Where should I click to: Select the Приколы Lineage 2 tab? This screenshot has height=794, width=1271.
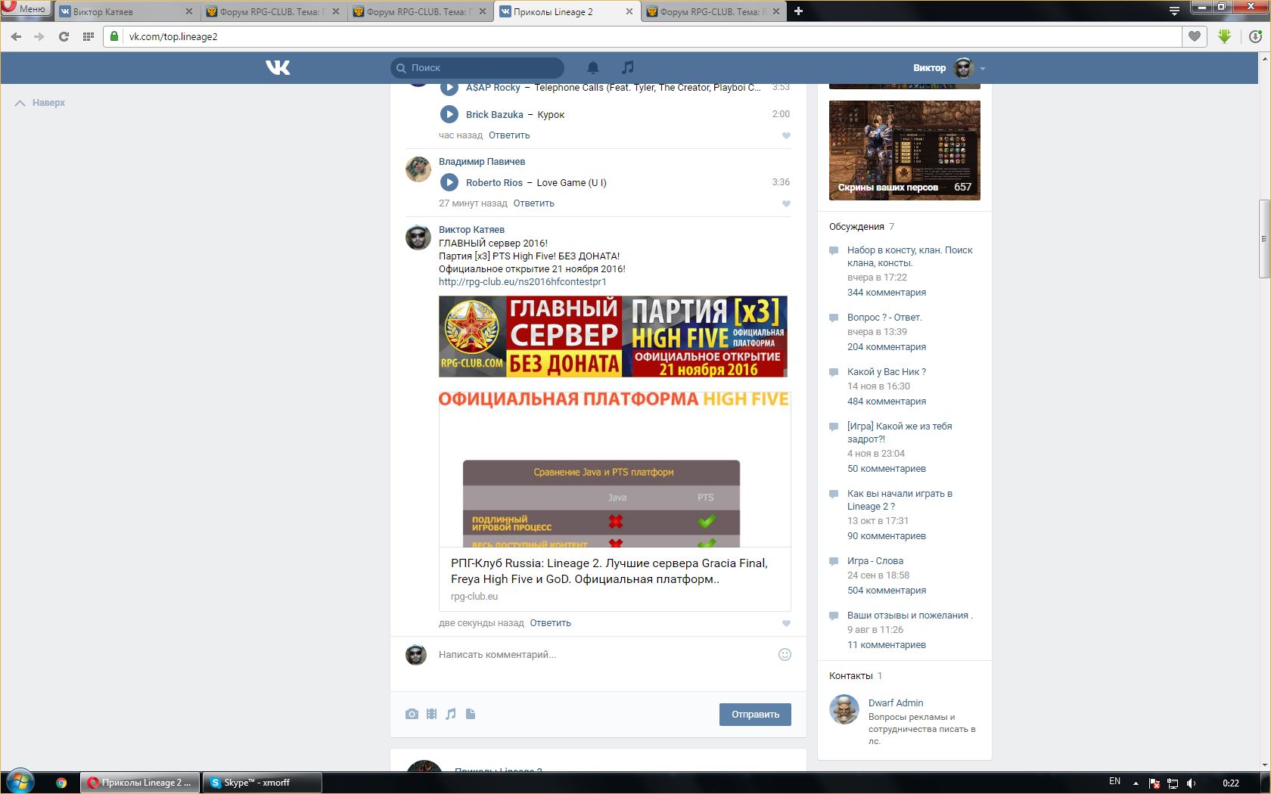pos(567,11)
